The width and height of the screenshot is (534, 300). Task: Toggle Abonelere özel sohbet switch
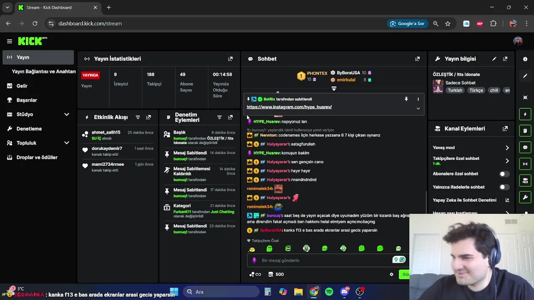click(504, 174)
